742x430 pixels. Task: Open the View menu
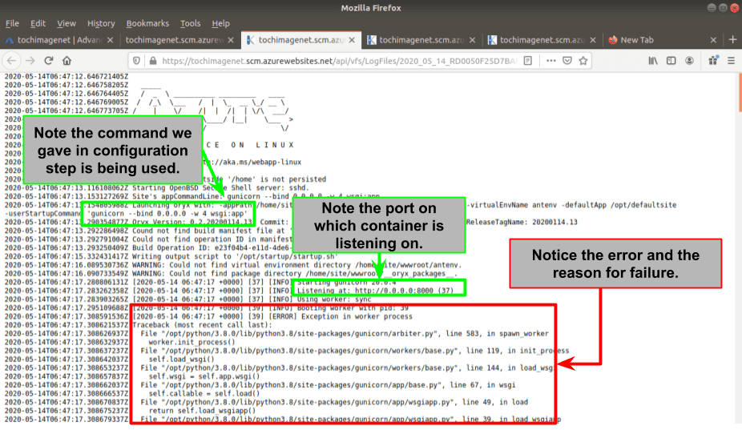[67, 23]
